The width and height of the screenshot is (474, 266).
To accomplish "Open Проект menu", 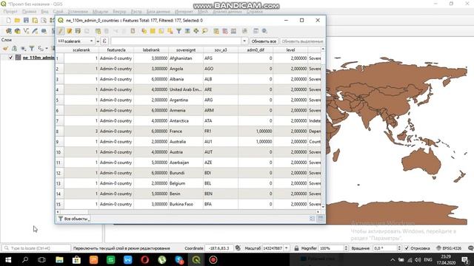I will pos(10,12).
